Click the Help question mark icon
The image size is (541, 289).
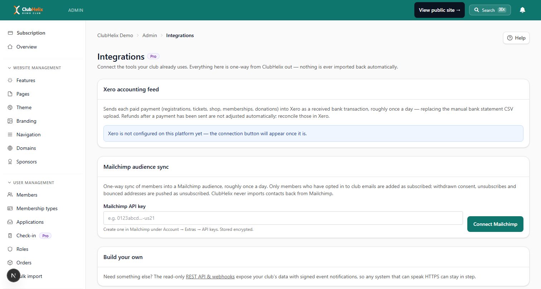click(x=510, y=38)
